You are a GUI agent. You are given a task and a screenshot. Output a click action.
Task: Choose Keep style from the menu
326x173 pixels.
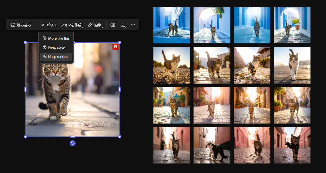(x=56, y=47)
